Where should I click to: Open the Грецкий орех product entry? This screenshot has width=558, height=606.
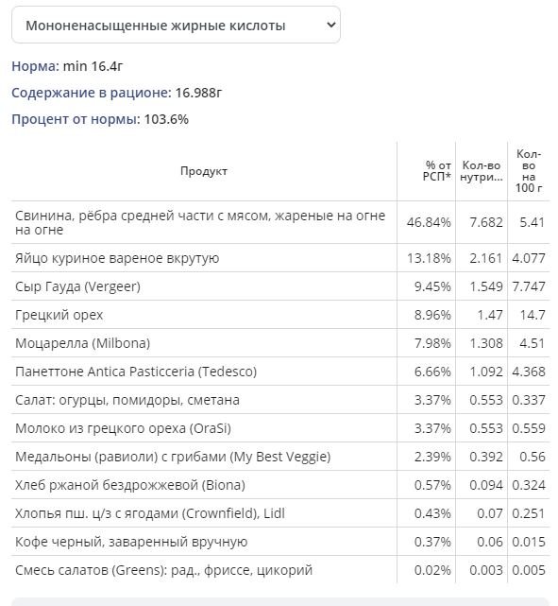click(x=59, y=315)
